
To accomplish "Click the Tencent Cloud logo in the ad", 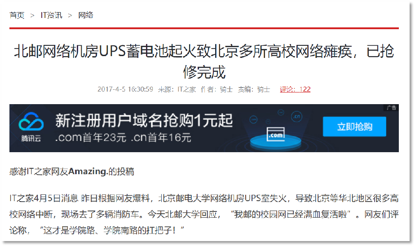I will [31, 121].
